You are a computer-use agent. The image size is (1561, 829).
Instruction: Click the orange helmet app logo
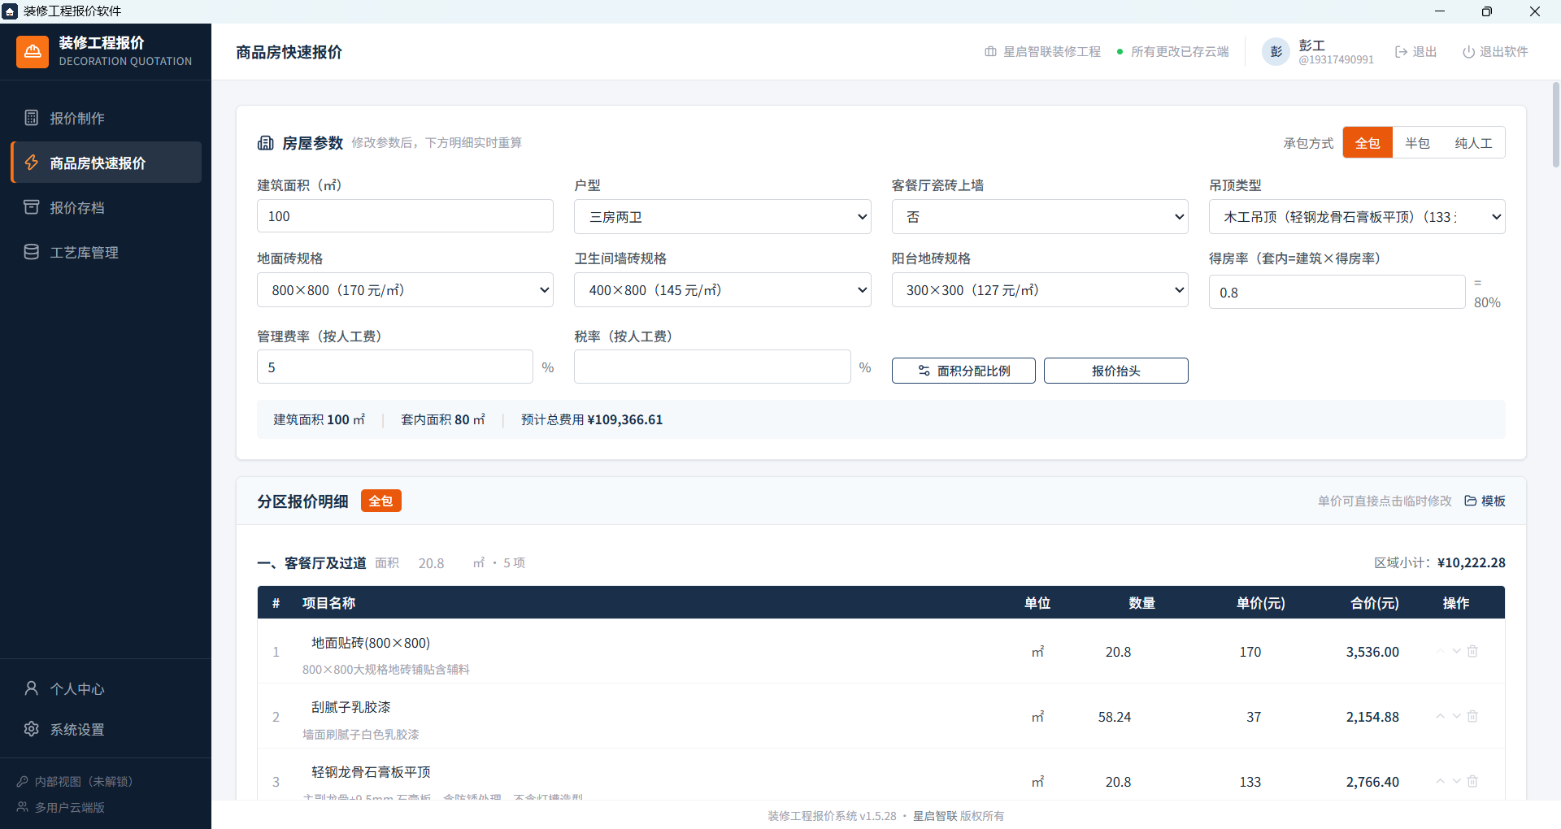click(33, 51)
